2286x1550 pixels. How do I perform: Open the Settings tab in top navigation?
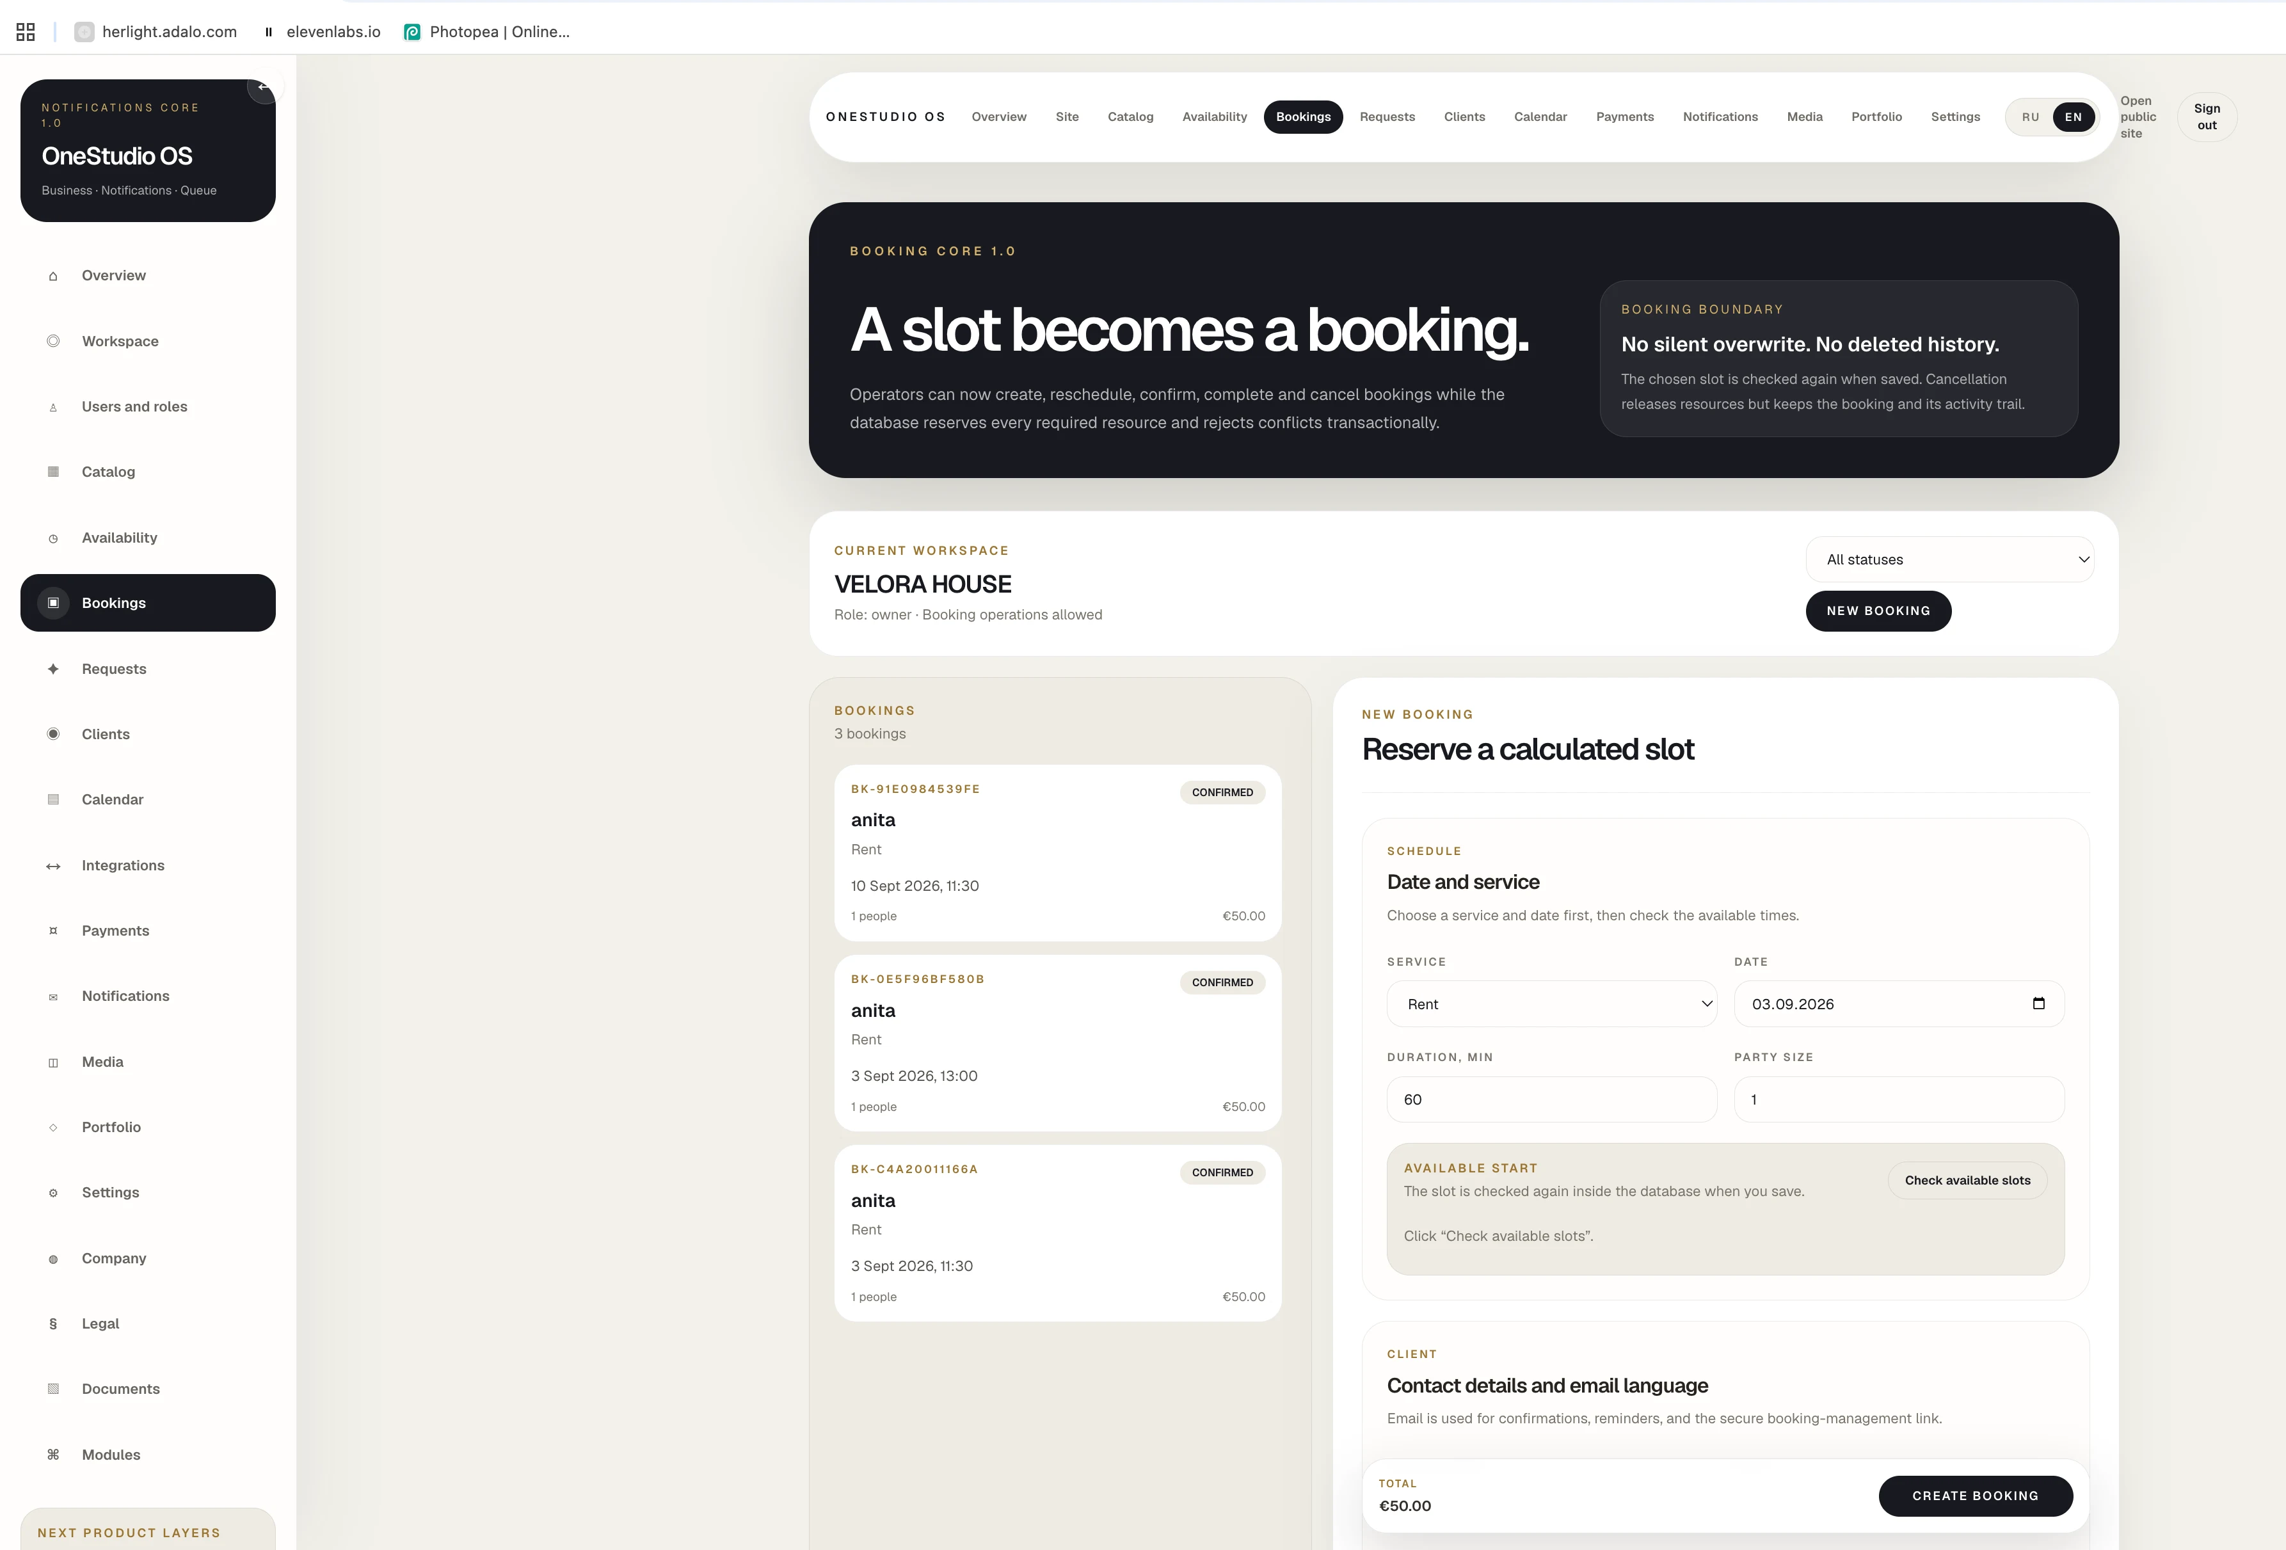point(1954,117)
